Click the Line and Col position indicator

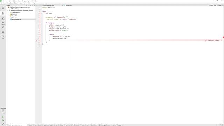pos(218,5)
